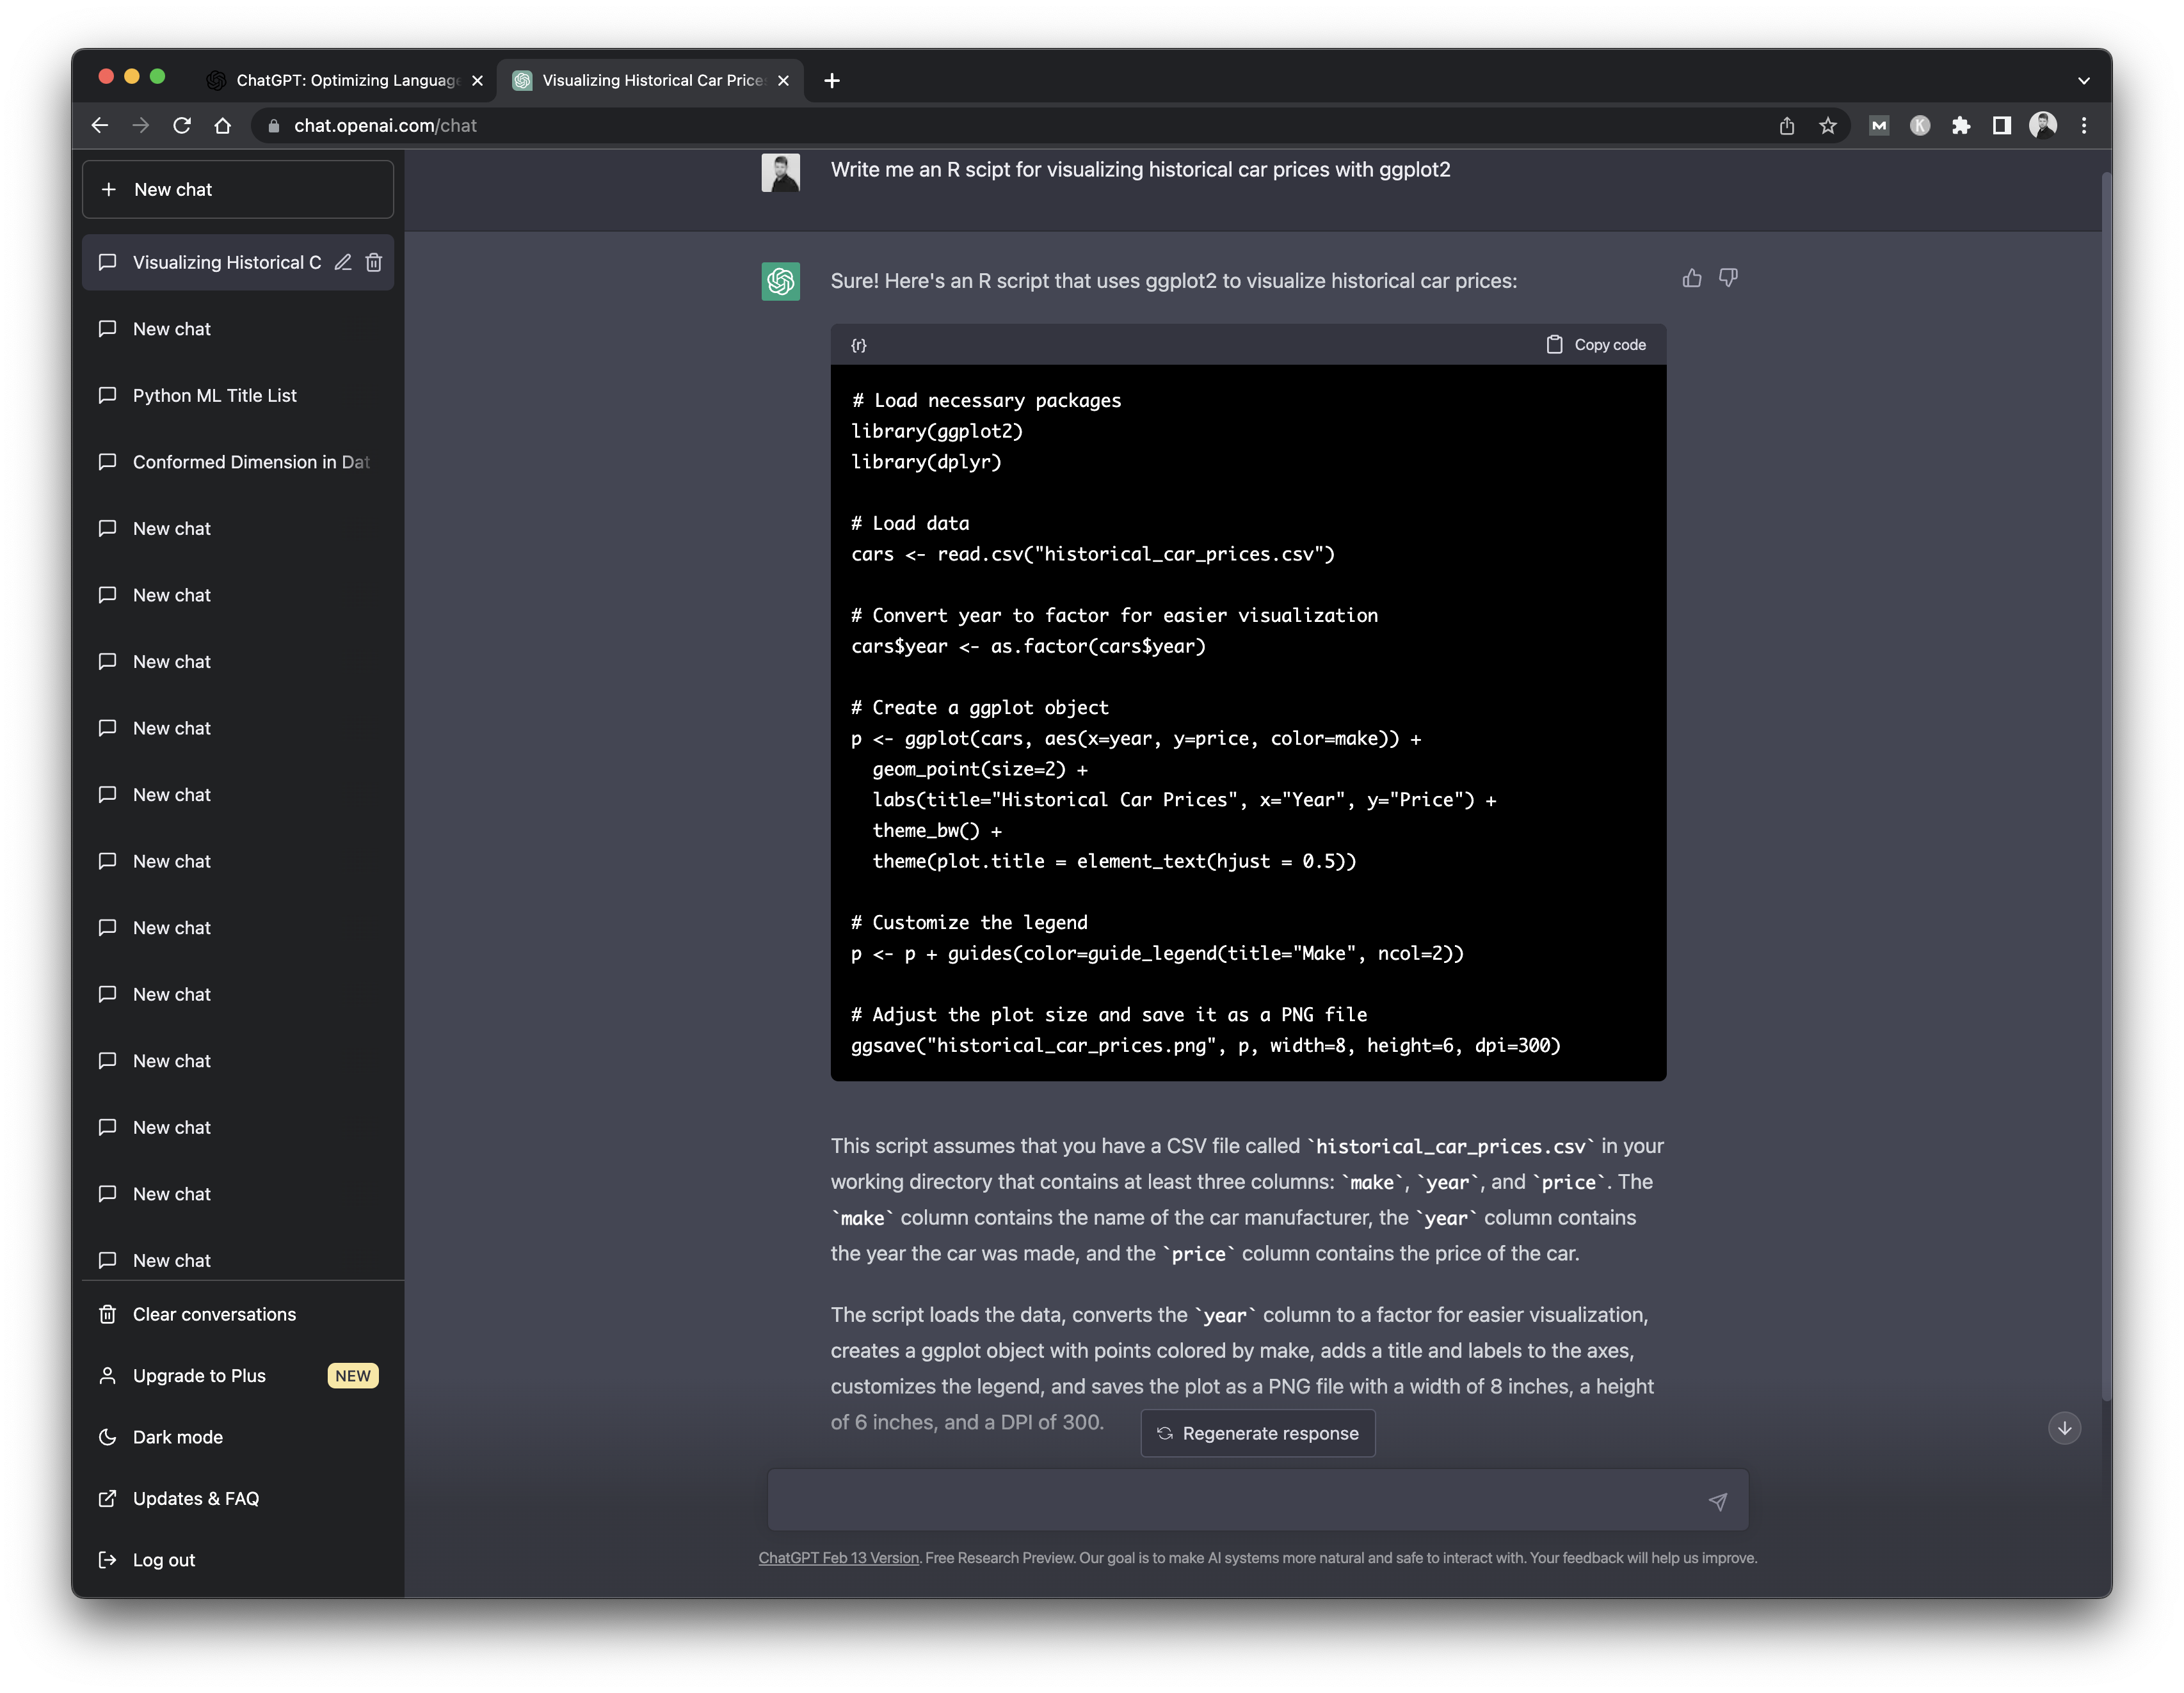Image resolution: width=2184 pixels, height=1693 pixels.
Task: Click the scroll to bottom arrow button
Action: coord(2064,1428)
